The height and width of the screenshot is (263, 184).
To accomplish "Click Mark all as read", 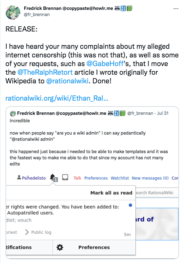I will pos(111,193).
